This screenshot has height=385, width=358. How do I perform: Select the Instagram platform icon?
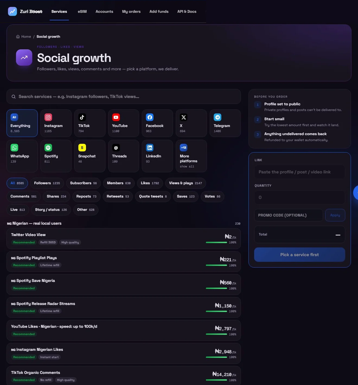click(x=48, y=117)
